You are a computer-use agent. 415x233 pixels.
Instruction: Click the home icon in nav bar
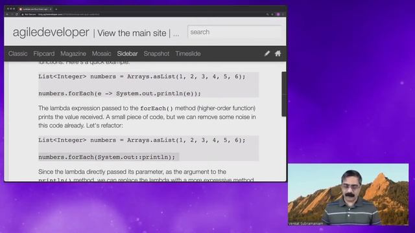pyautogui.click(x=278, y=53)
